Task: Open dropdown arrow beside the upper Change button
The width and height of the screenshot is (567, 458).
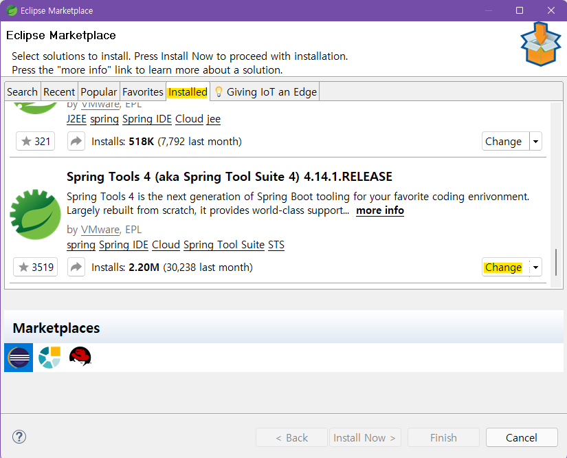Action: [x=535, y=142]
